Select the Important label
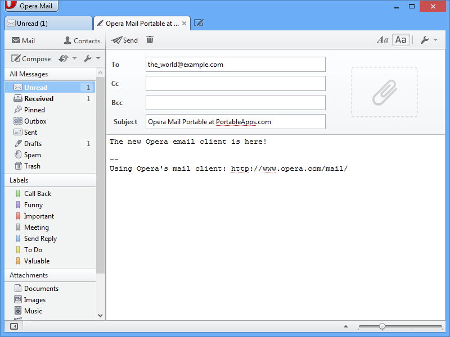This screenshot has width=450, height=337. [50, 216]
